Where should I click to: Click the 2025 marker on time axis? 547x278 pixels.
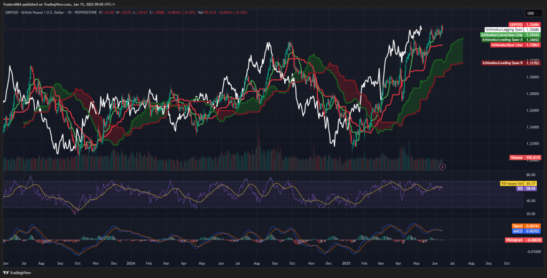pyautogui.click(x=347, y=264)
